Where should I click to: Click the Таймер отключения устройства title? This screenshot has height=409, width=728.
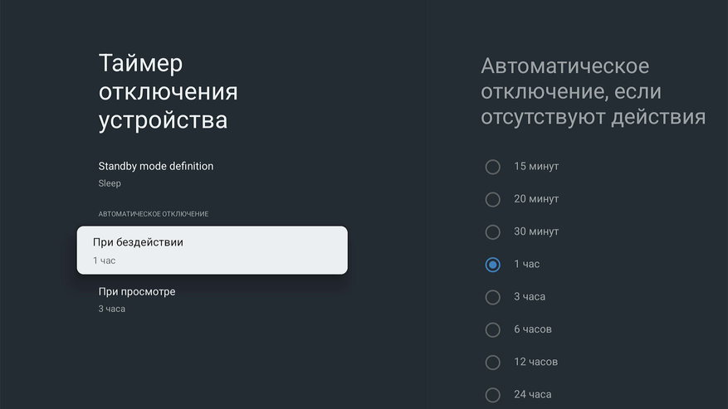(169, 91)
